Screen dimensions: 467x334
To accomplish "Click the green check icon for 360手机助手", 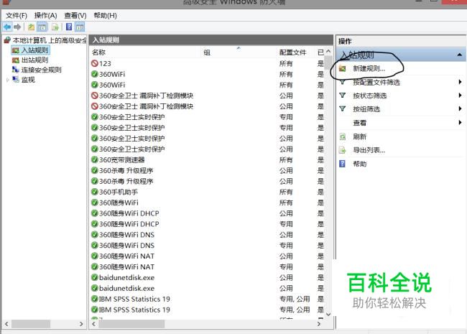I will coord(95,192).
